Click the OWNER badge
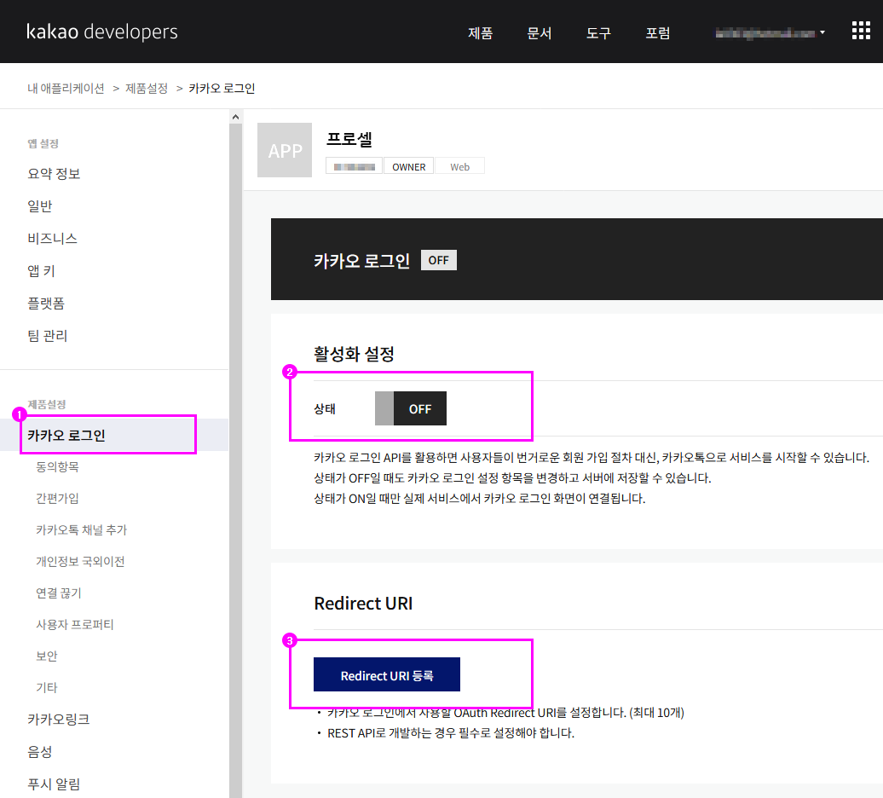Screen dimensions: 883x798 coord(409,167)
